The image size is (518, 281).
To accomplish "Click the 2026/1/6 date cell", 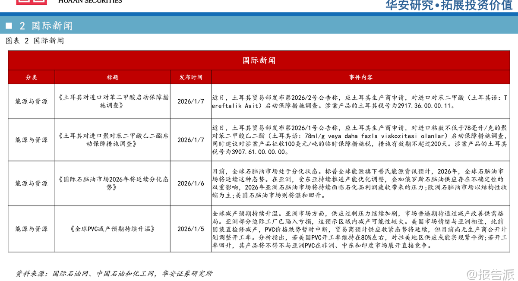I will tap(191, 183).
